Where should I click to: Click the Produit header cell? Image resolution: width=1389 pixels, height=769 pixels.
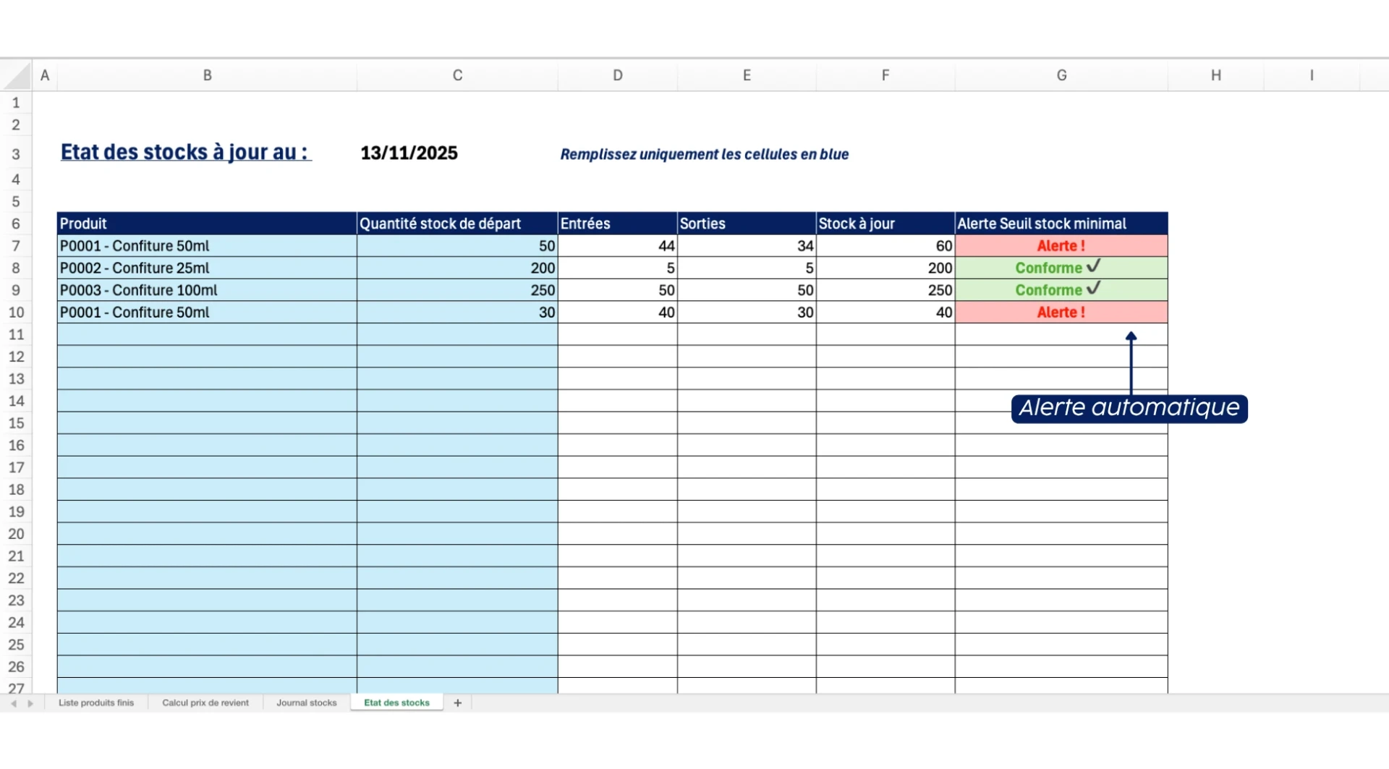click(x=207, y=224)
